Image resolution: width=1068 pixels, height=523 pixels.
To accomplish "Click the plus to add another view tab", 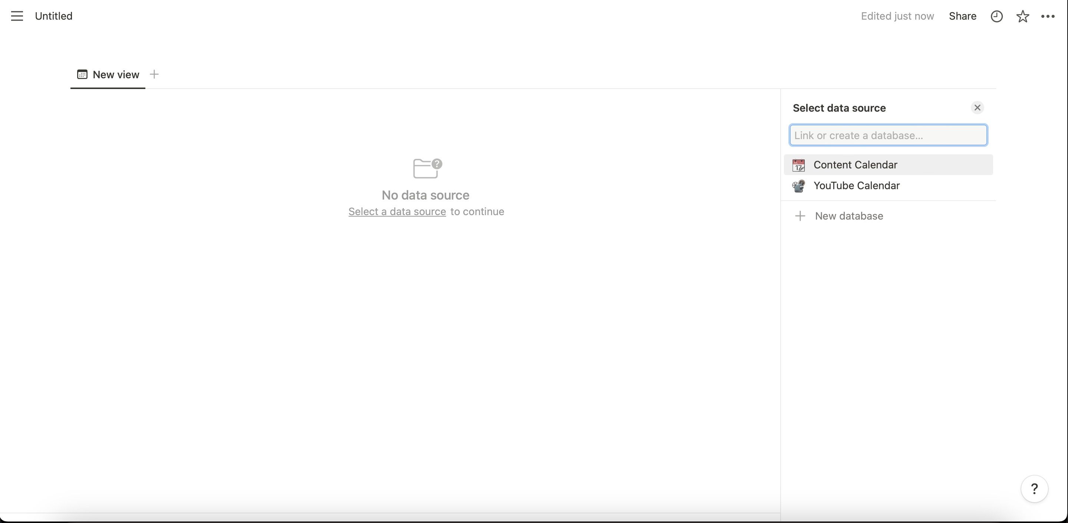I will click(x=155, y=75).
